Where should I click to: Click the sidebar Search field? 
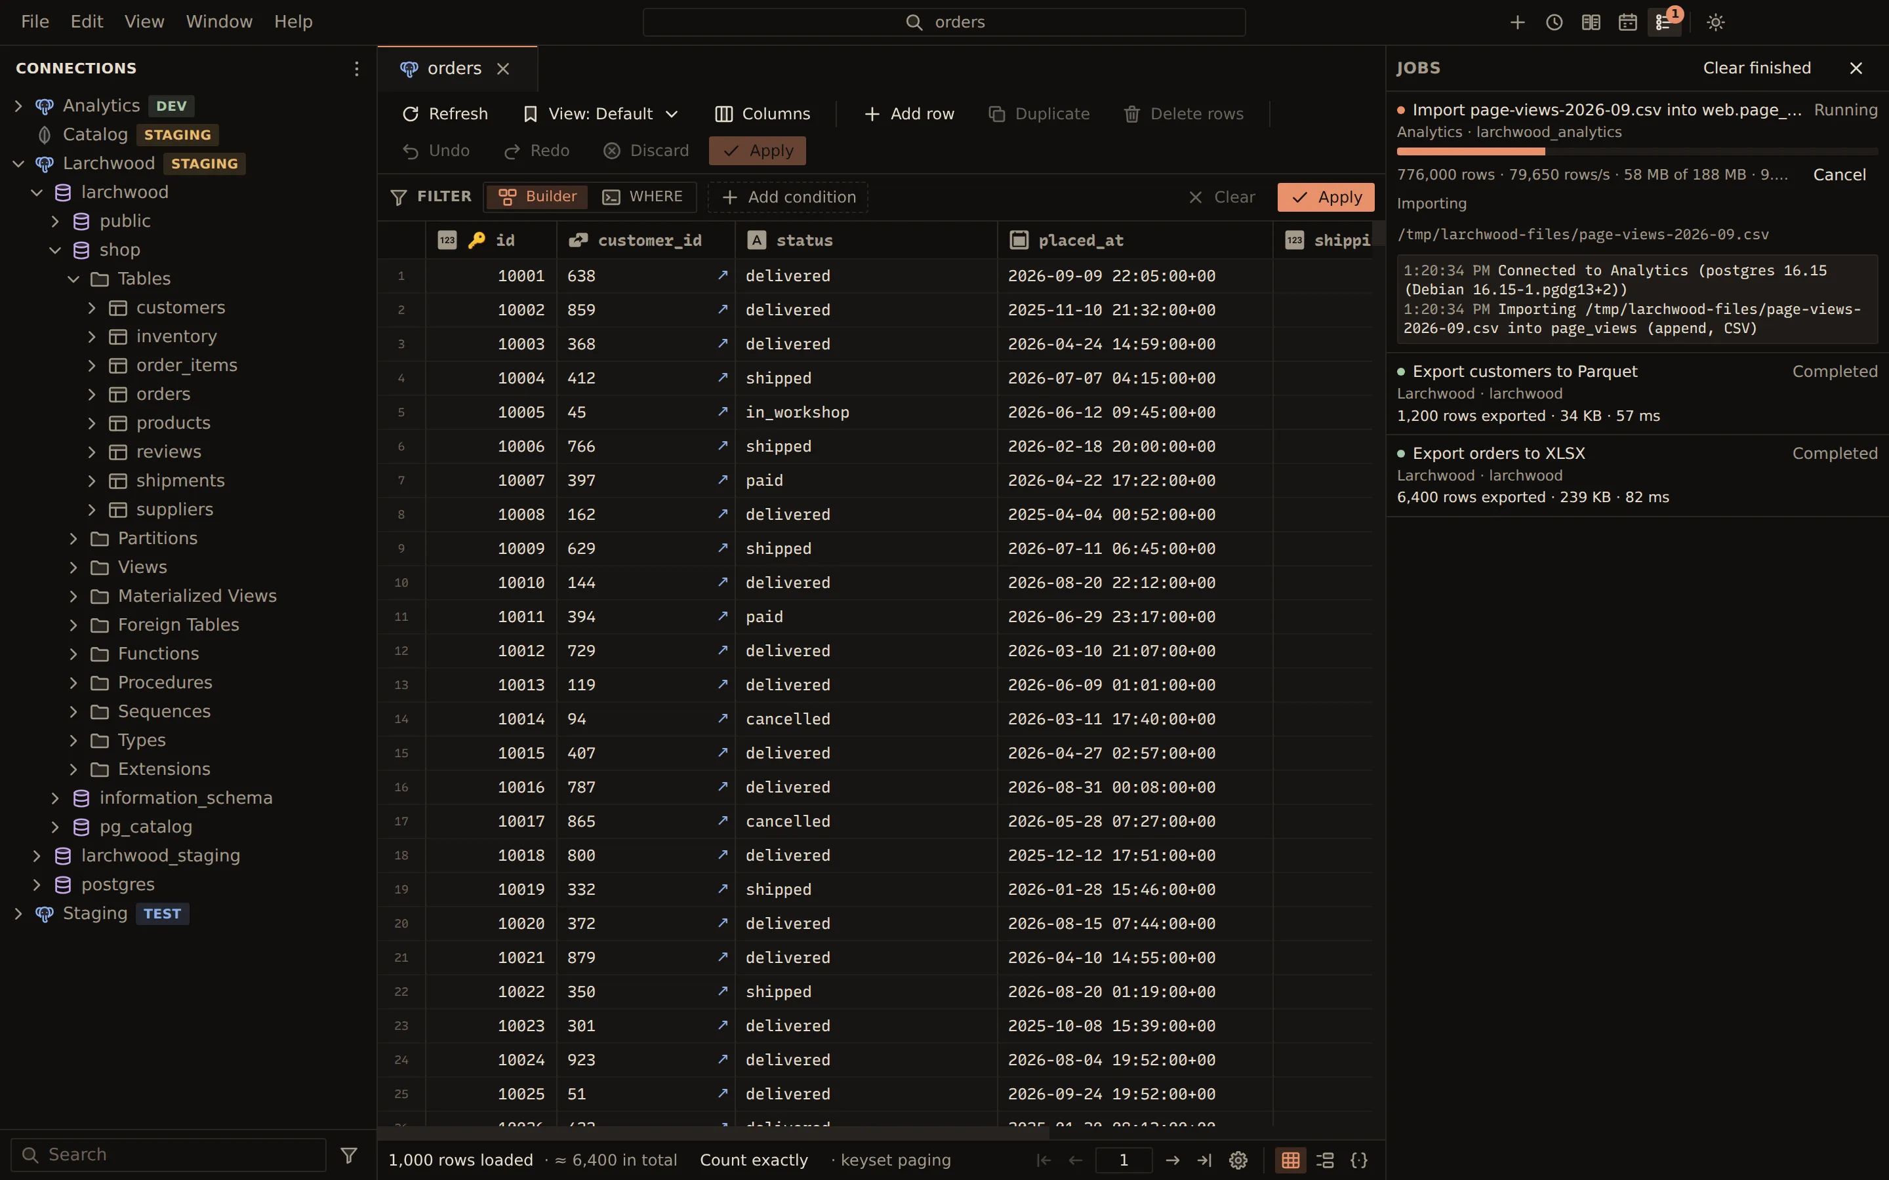(x=169, y=1155)
